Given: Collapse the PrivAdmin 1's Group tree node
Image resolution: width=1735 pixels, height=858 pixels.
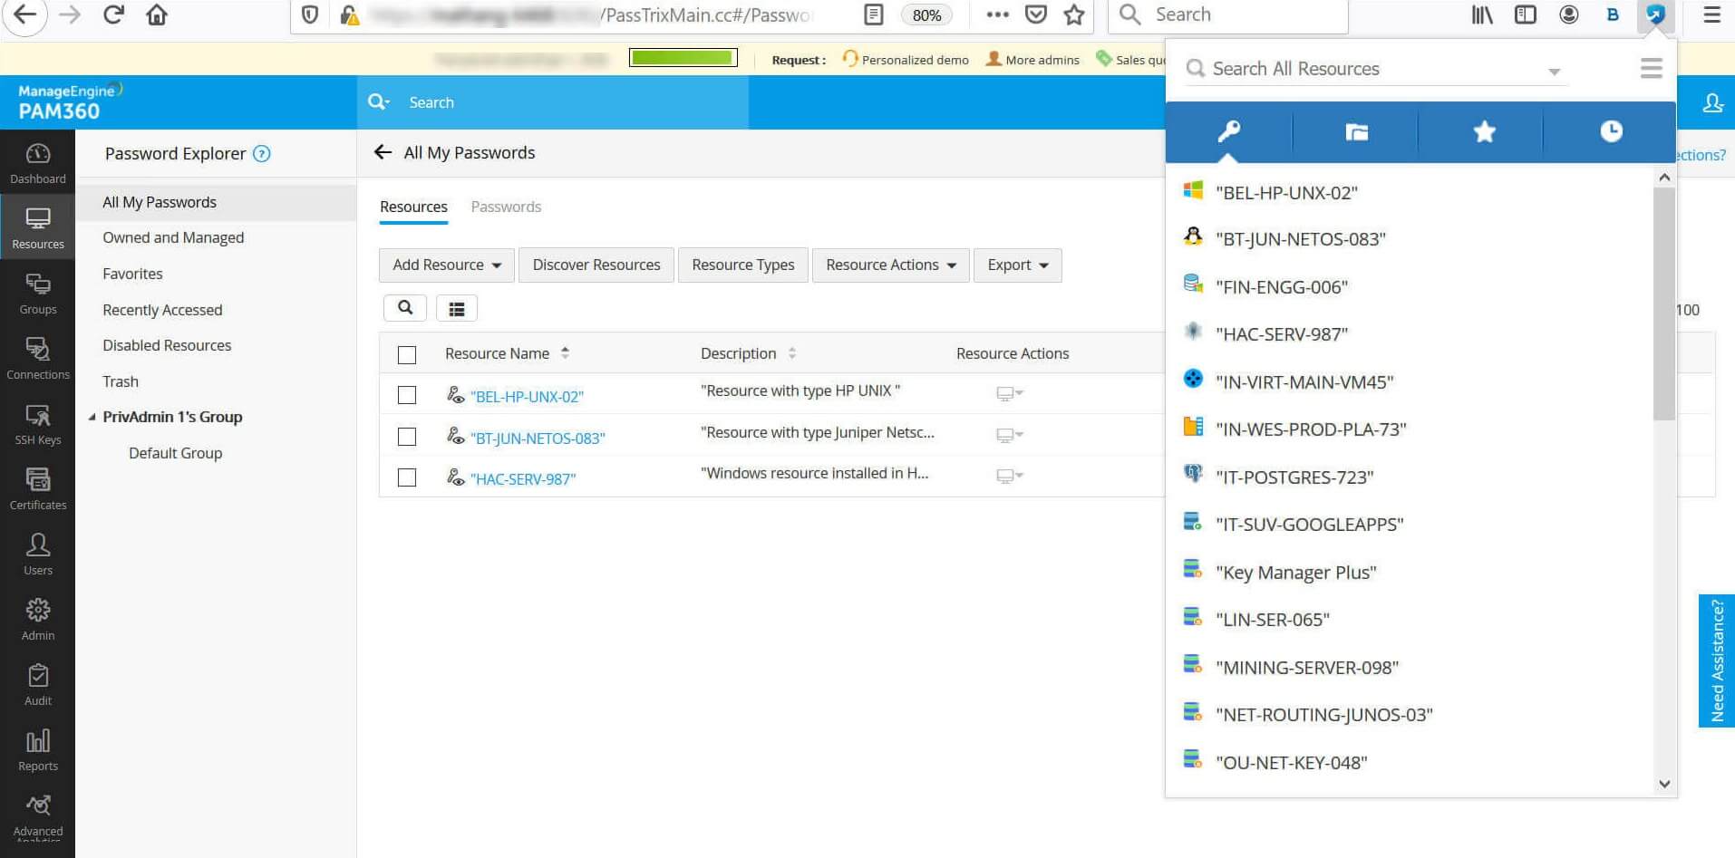Looking at the screenshot, I should 92,418.
